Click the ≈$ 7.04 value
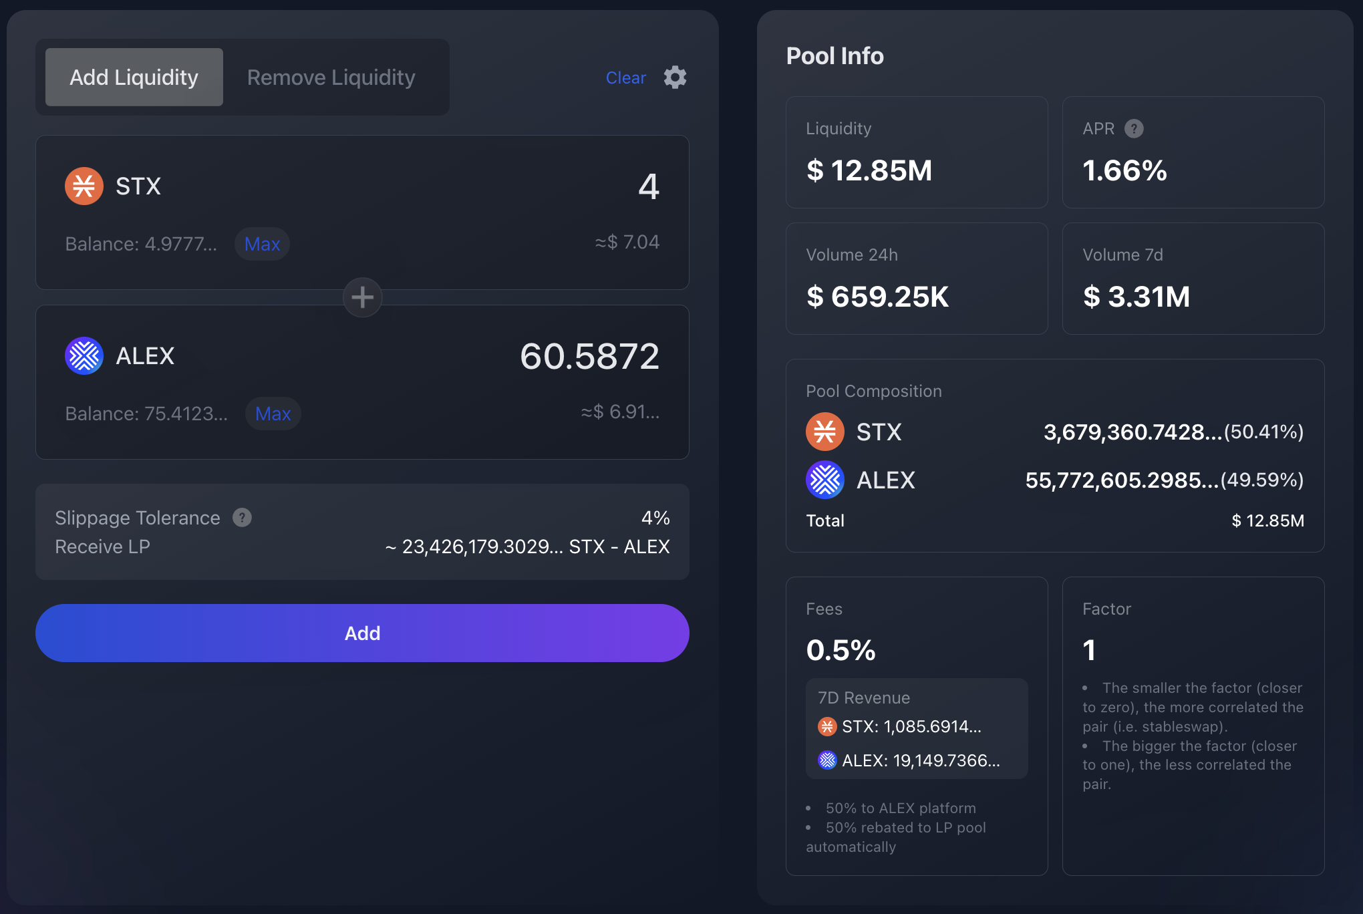This screenshot has height=914, width=1363. (x=627, y=242)
